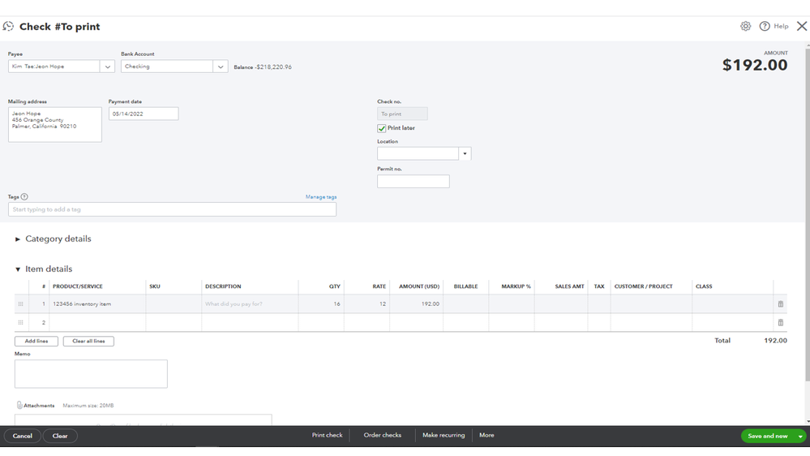
Task: Click the Total 192.00 value
Action: pyautogui.click(x=775, y=341)
